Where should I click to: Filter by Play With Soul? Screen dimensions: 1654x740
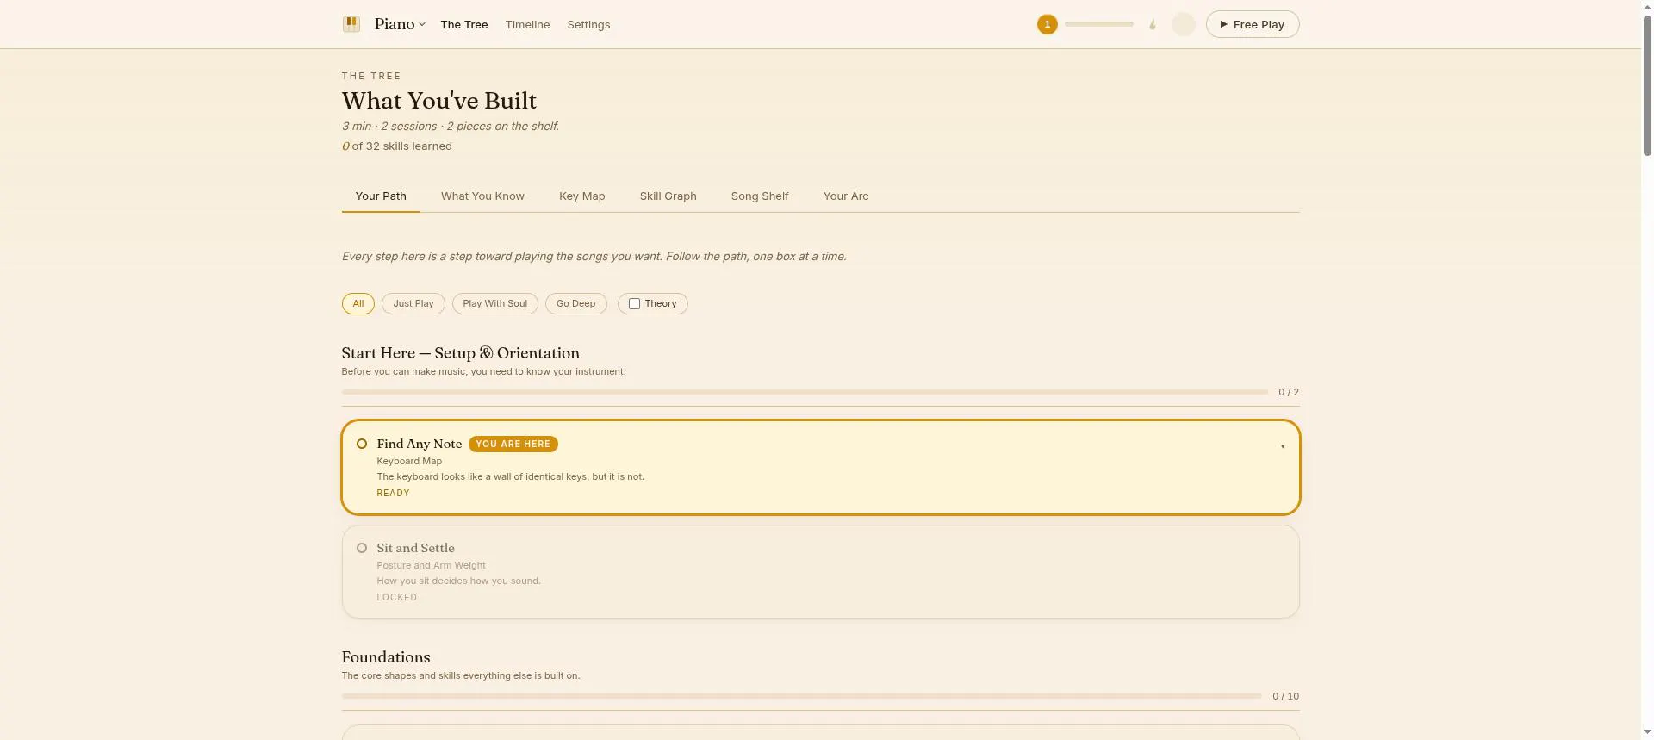click(495, 303)
